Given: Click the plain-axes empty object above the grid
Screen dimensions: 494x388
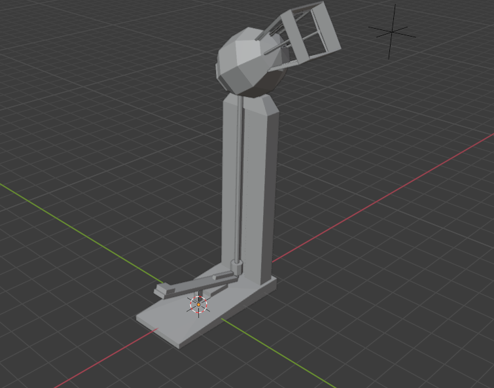Looking at the screenshot, I should (392, 32).
